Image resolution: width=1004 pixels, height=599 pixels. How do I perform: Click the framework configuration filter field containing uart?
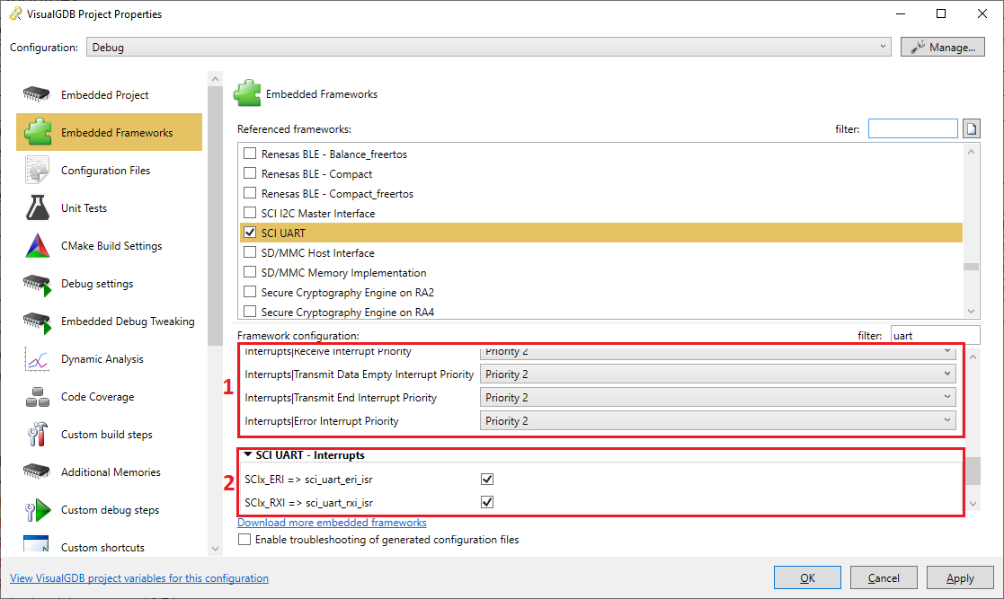(935, 335)
